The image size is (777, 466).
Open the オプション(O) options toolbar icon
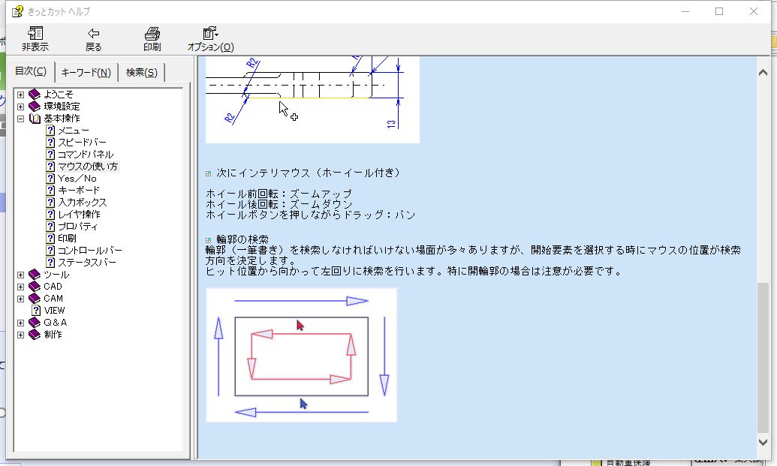click(x=211, y=34)
